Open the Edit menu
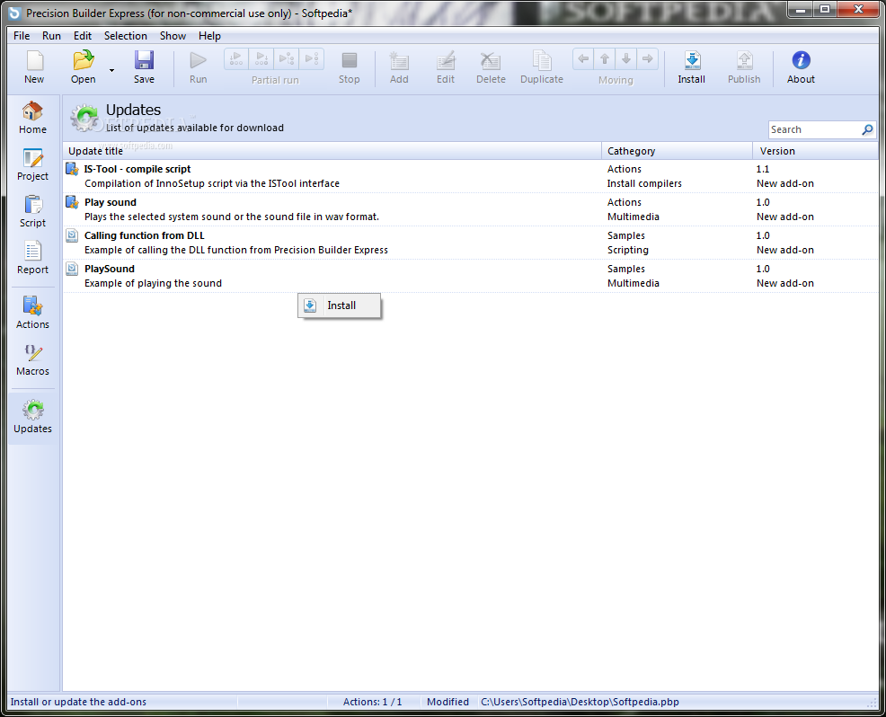The width and height of the screenshot is (886, 717). pos(83,36)
